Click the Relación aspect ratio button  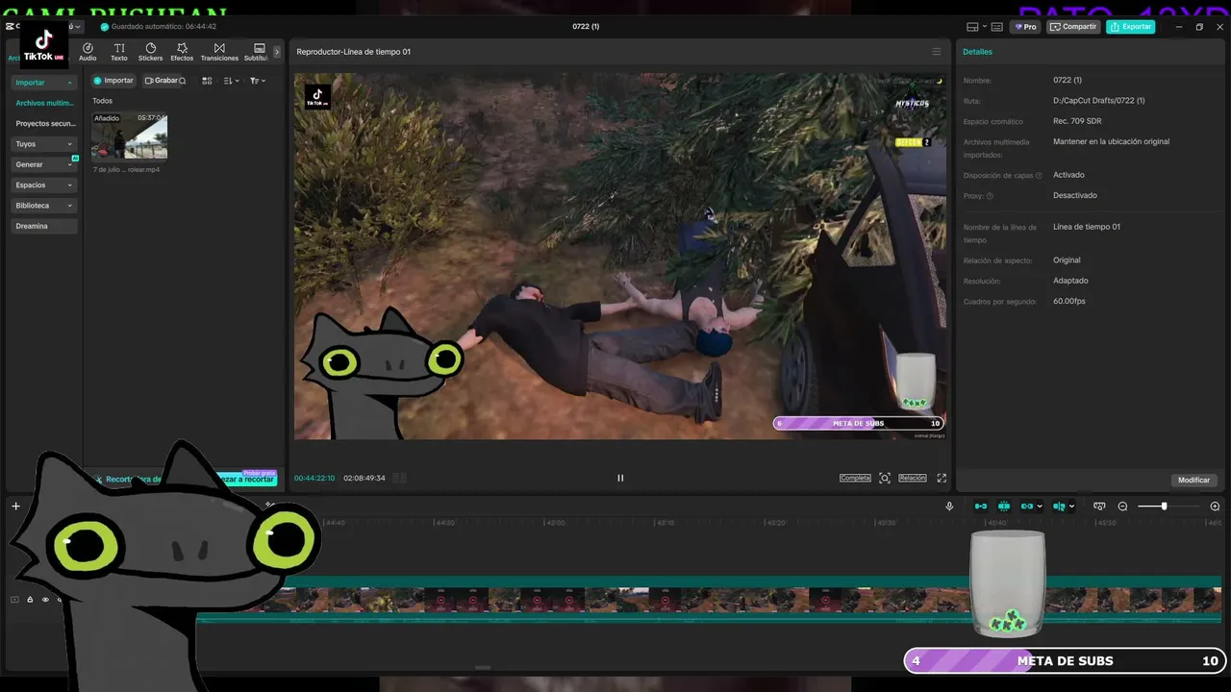pyautogui.click(x=913, y=478)
